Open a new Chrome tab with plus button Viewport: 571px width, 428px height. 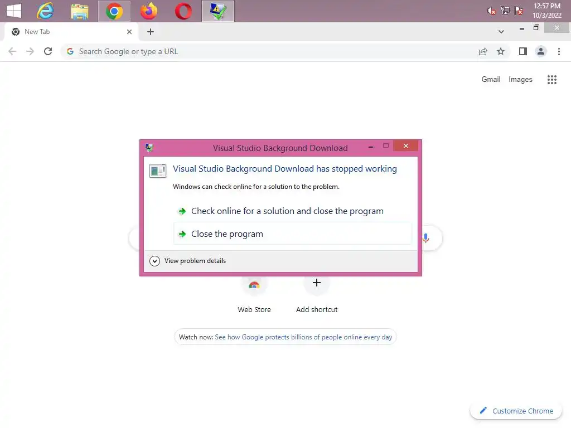coord(151,32)
